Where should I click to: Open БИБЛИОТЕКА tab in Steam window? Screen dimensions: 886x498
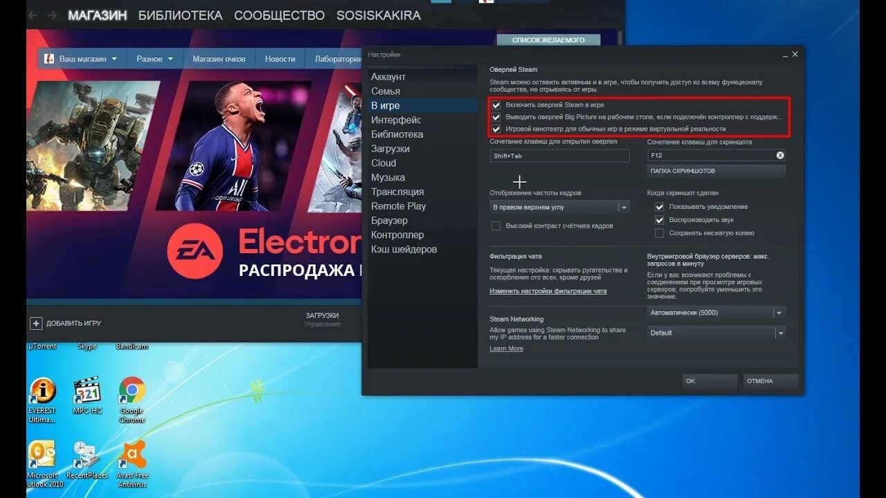181,15
